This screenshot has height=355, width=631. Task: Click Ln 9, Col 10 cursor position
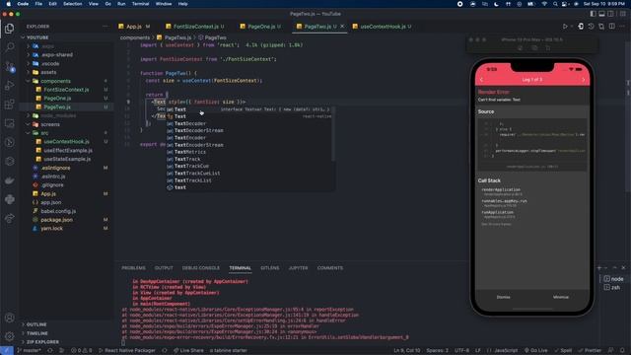pyautogui.click(x=406, y=351)
